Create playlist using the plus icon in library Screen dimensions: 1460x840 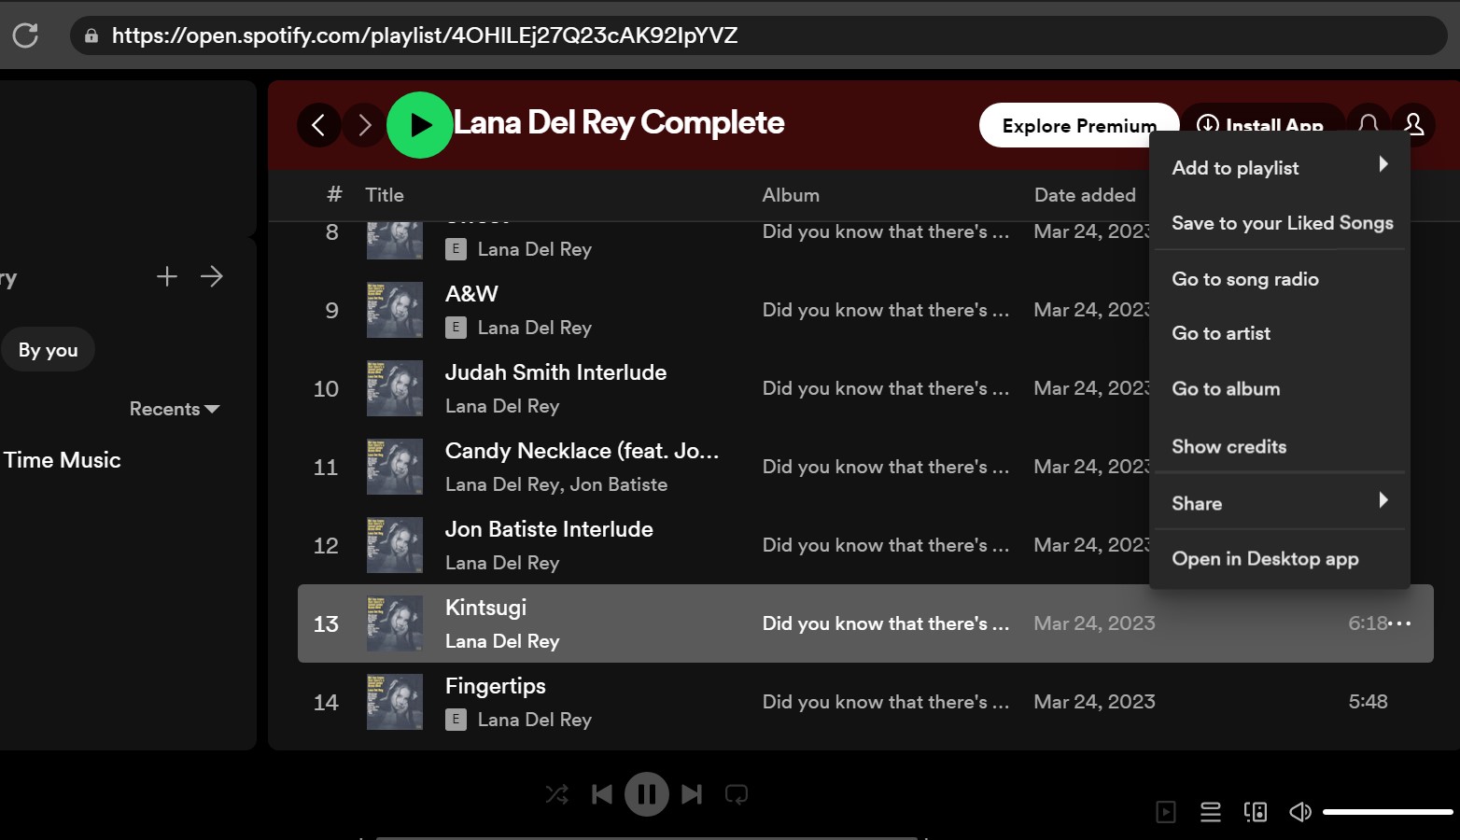[x=167, y=276]
